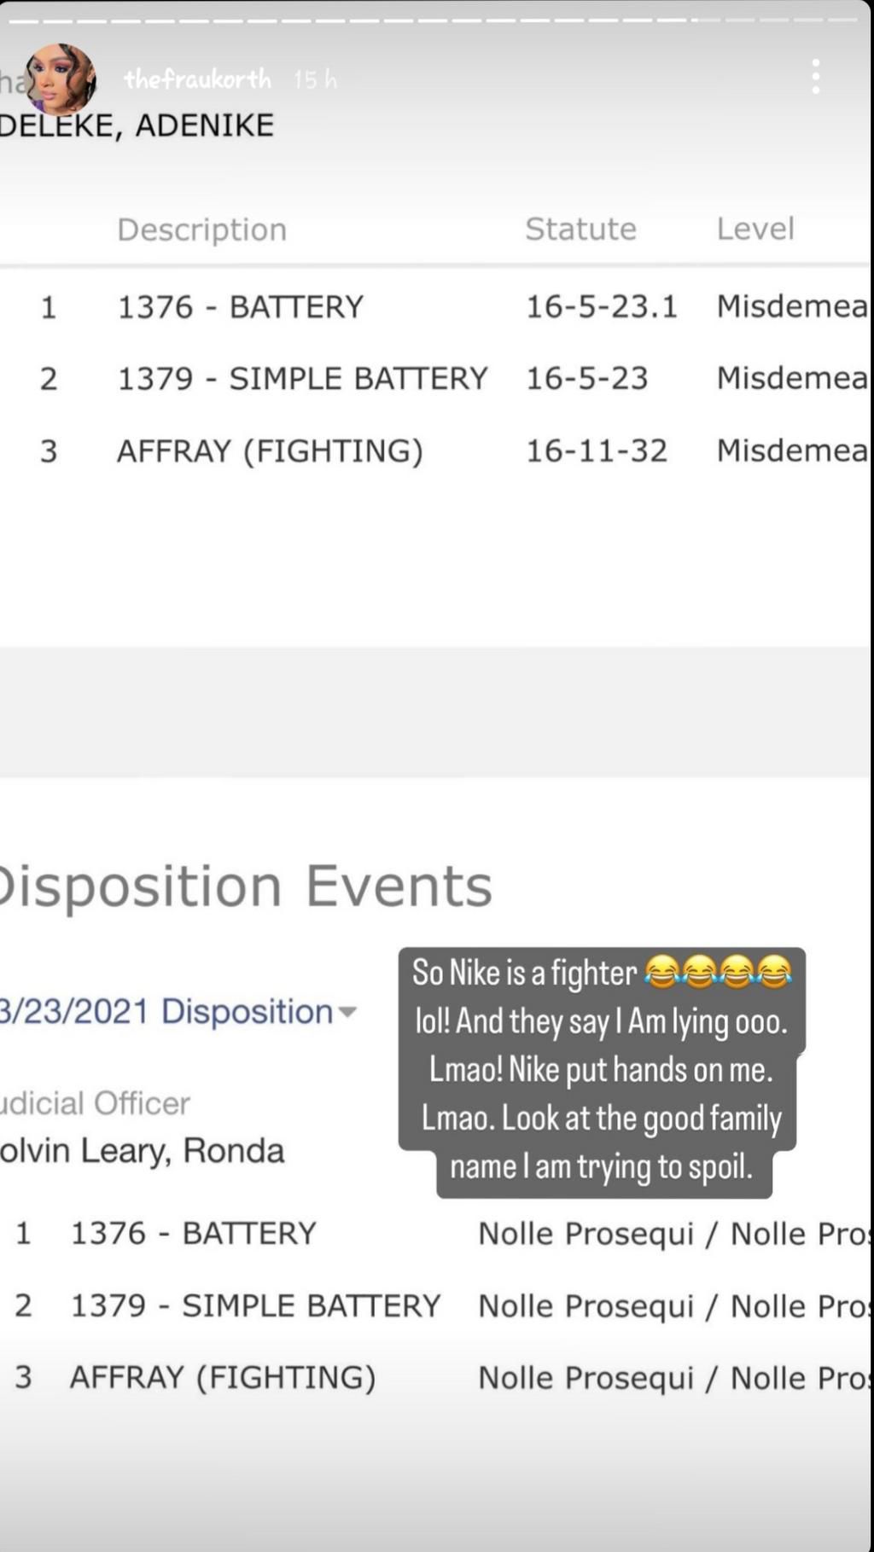Open the thefraukorth profile username

pos(197,79)
